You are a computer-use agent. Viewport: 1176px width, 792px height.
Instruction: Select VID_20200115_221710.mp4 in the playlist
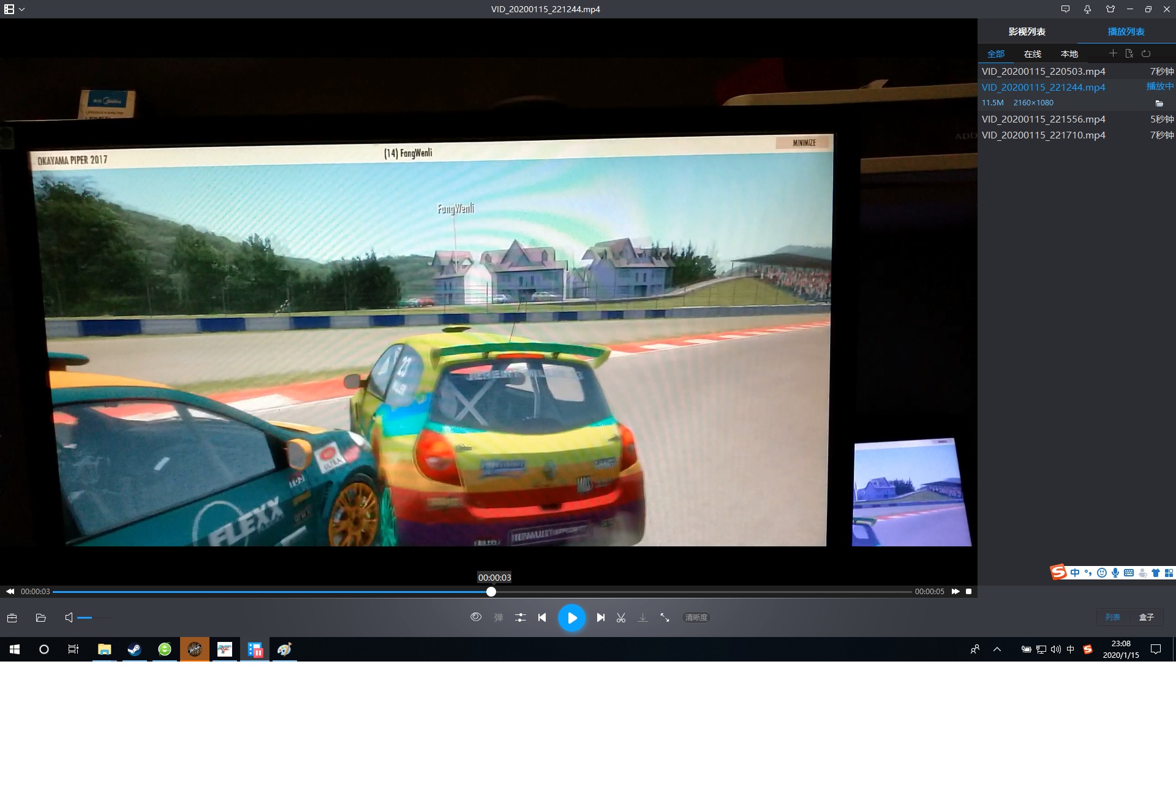click(x=1077, y=135)
